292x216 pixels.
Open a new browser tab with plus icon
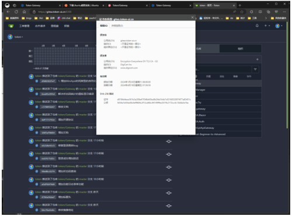240,5
